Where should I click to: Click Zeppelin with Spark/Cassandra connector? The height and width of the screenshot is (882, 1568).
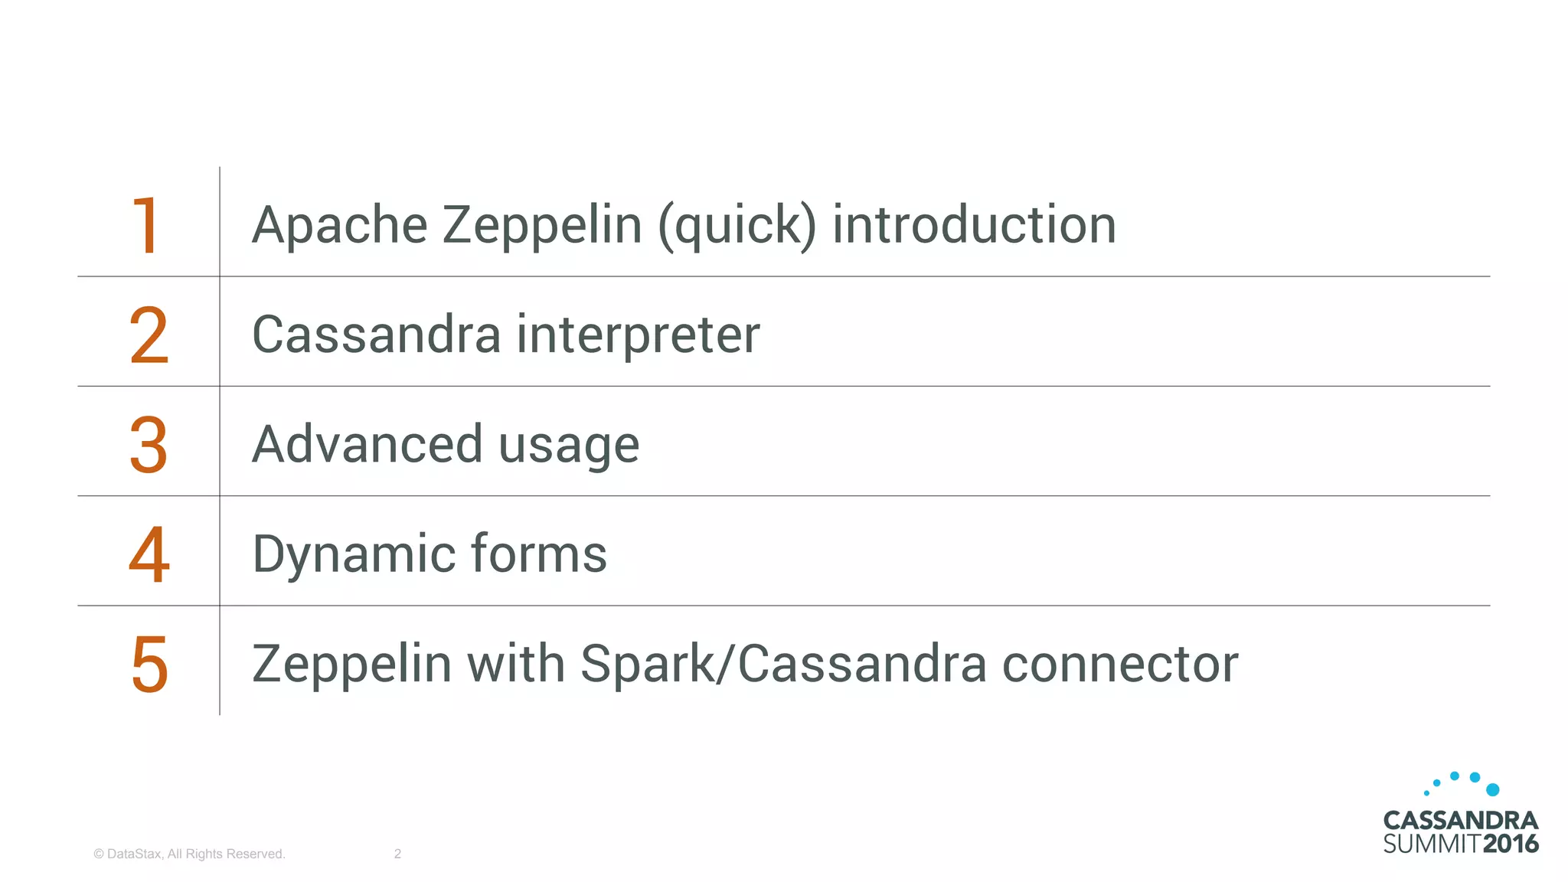coord(745,664)
